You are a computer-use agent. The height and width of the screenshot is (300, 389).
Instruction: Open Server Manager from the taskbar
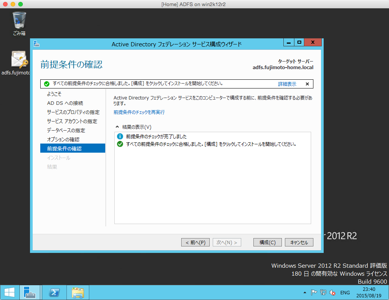[30, 292]
